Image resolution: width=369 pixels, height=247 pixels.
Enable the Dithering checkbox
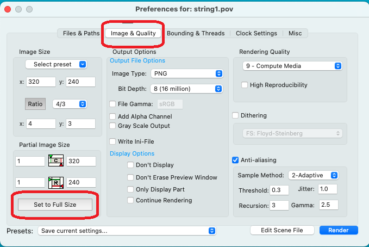[235, 115]
